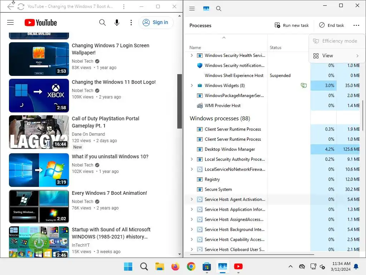Screen dimensions: 366x275
Task: Open File Explorer from taskbar
Action: pos(160,266)
